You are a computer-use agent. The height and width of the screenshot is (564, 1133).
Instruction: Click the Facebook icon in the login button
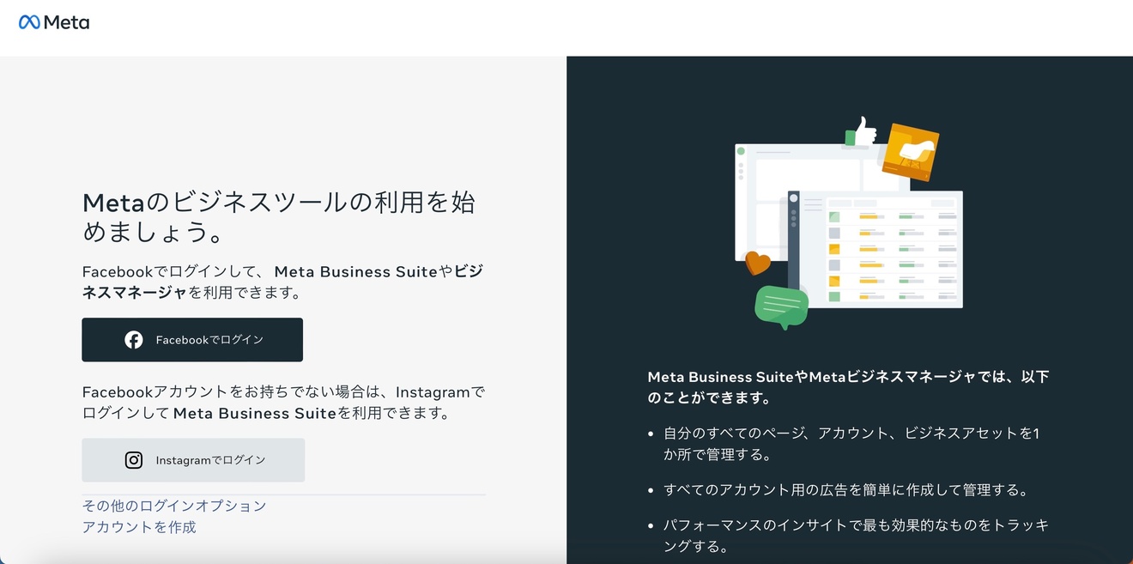134,340
